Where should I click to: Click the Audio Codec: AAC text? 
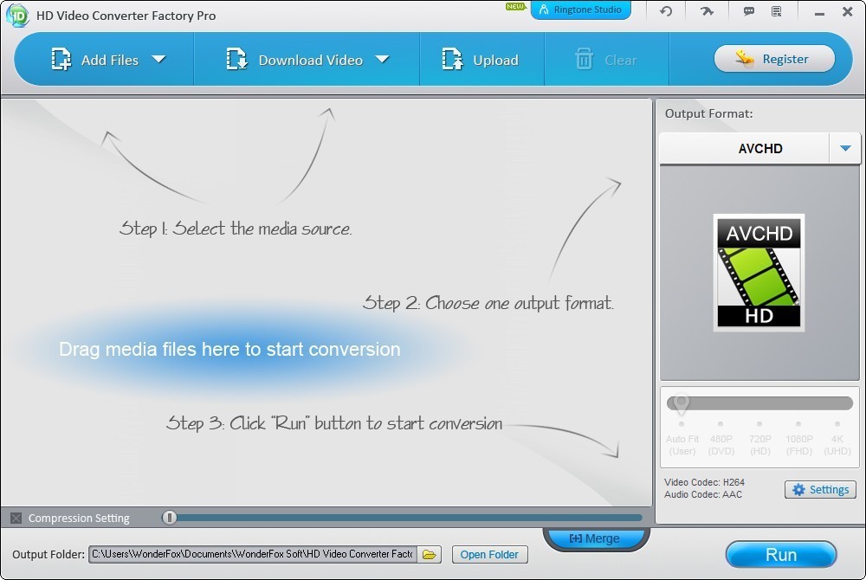pyautogui.click(x=703, y=494)
